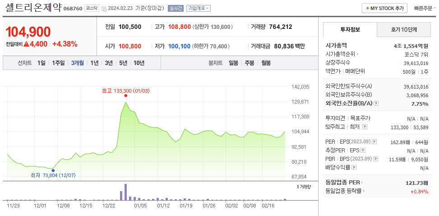439x216 pixels.
Task: Show the 월봉 candlestick chart
Action: click(x=266, y=63)
